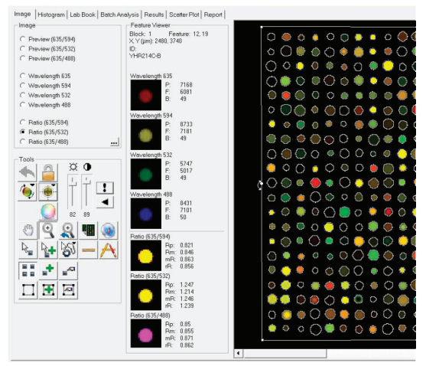
Task: Click the brightness sun icon
Action: pyautogui.click(x=73, y=167)
